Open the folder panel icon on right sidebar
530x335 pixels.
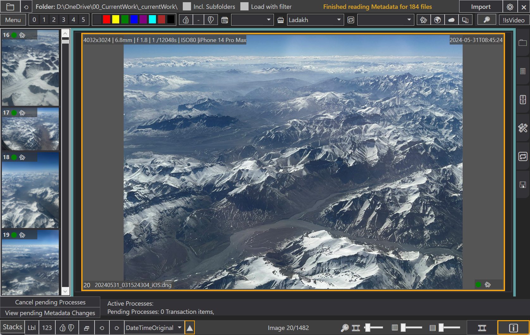tap(523, 43)
